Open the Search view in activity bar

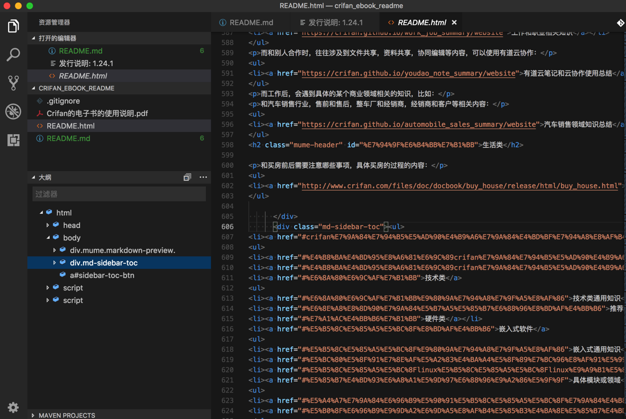pyautogui.click(x=13, y=55)
